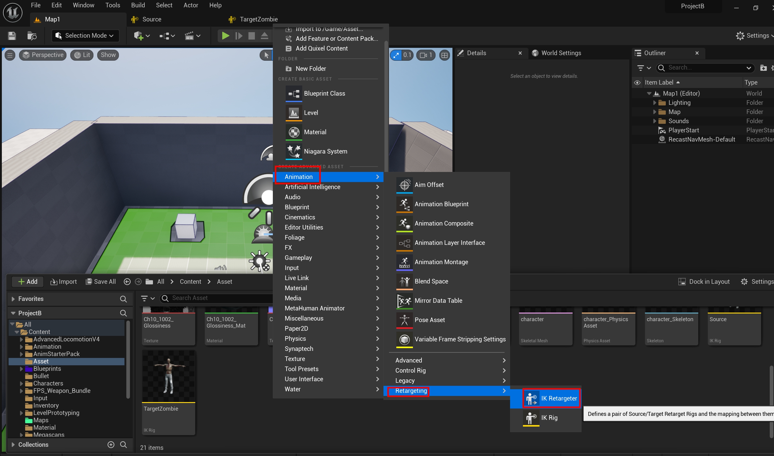Open the TargetZombie IK Rig thumbnail
Viewport: 774px width, 456px height.
[168, 376]
